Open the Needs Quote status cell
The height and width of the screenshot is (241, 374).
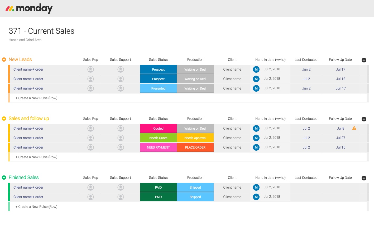158,138
